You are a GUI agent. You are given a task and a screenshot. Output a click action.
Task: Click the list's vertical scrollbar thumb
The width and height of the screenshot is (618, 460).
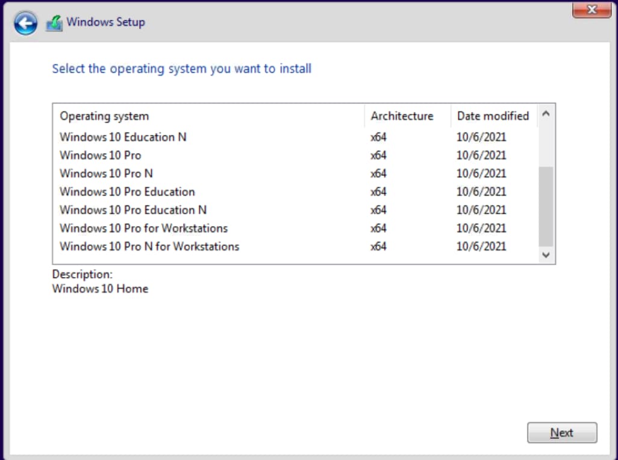[546, 206]
